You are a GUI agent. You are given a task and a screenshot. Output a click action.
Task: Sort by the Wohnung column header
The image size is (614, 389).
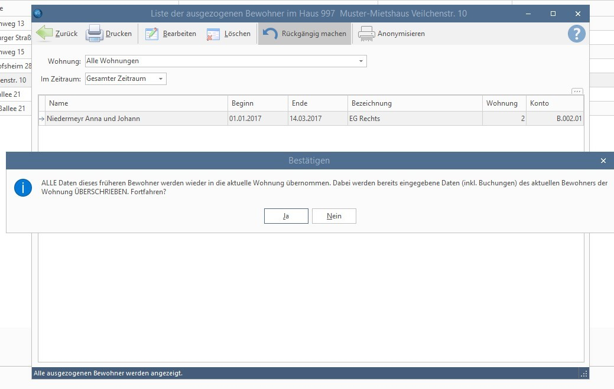(x=504, y=103)
